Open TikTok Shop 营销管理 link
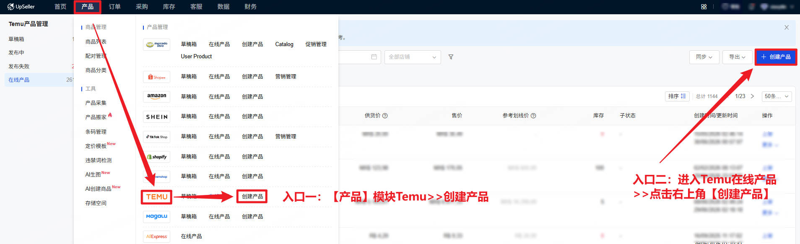Viewport: 800px width, 244px height. click(286, 137)
